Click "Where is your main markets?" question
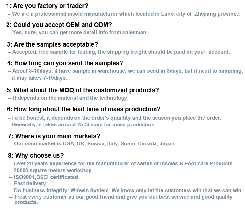This screenshot has height=210, width=245. point(54,136)
